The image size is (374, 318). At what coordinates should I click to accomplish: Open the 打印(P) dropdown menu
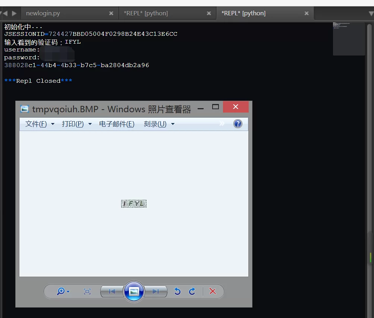76,124
